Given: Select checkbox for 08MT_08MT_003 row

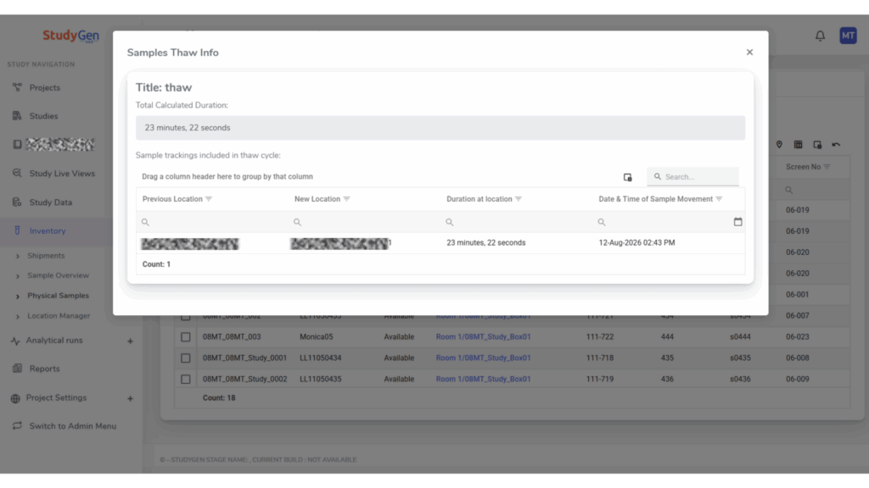Looking at the screenshot, I should click(x=186, y=337).
